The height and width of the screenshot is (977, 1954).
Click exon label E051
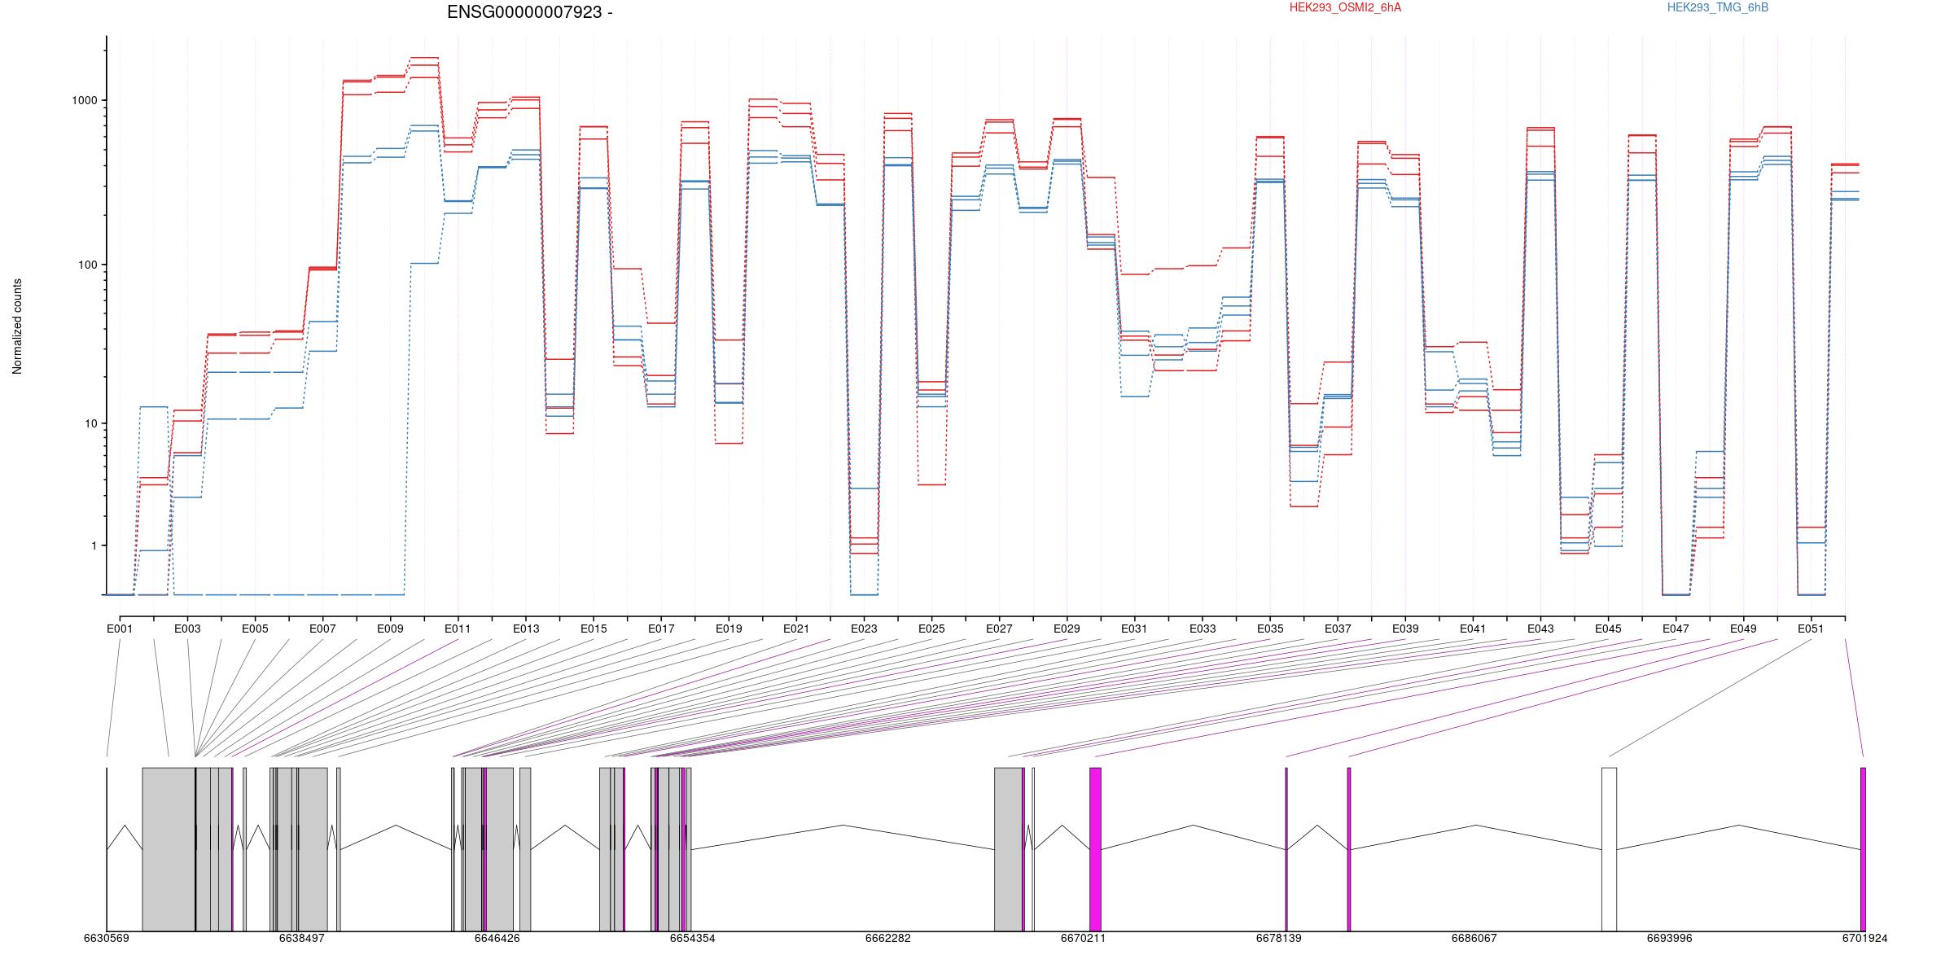click(1811, 629)
